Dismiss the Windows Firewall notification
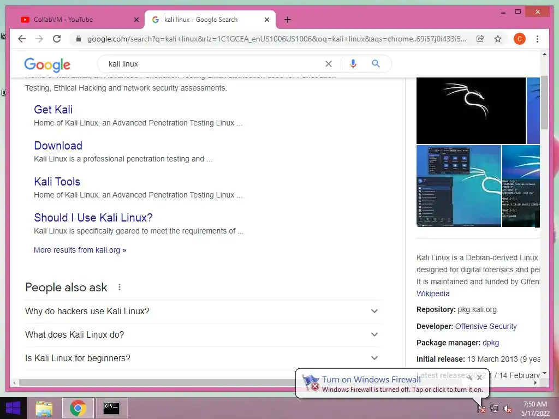559x419 pixels. click(479, 377)
